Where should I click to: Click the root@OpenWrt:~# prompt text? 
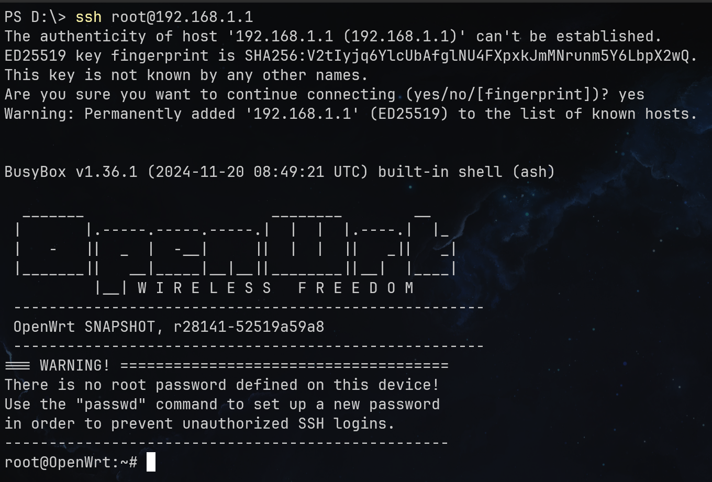tap(71, 463)
